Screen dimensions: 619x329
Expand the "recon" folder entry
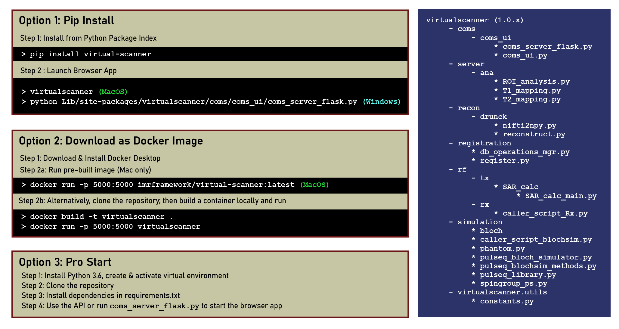[x=469, y=108]
